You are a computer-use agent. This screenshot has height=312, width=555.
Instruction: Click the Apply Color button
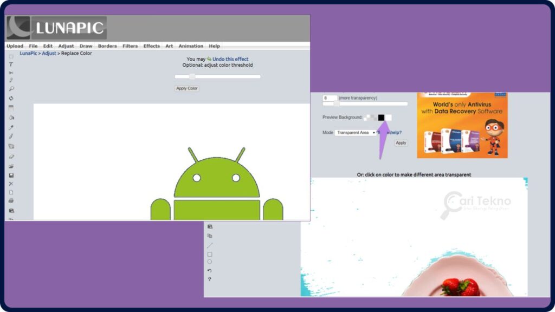(187, 88)
